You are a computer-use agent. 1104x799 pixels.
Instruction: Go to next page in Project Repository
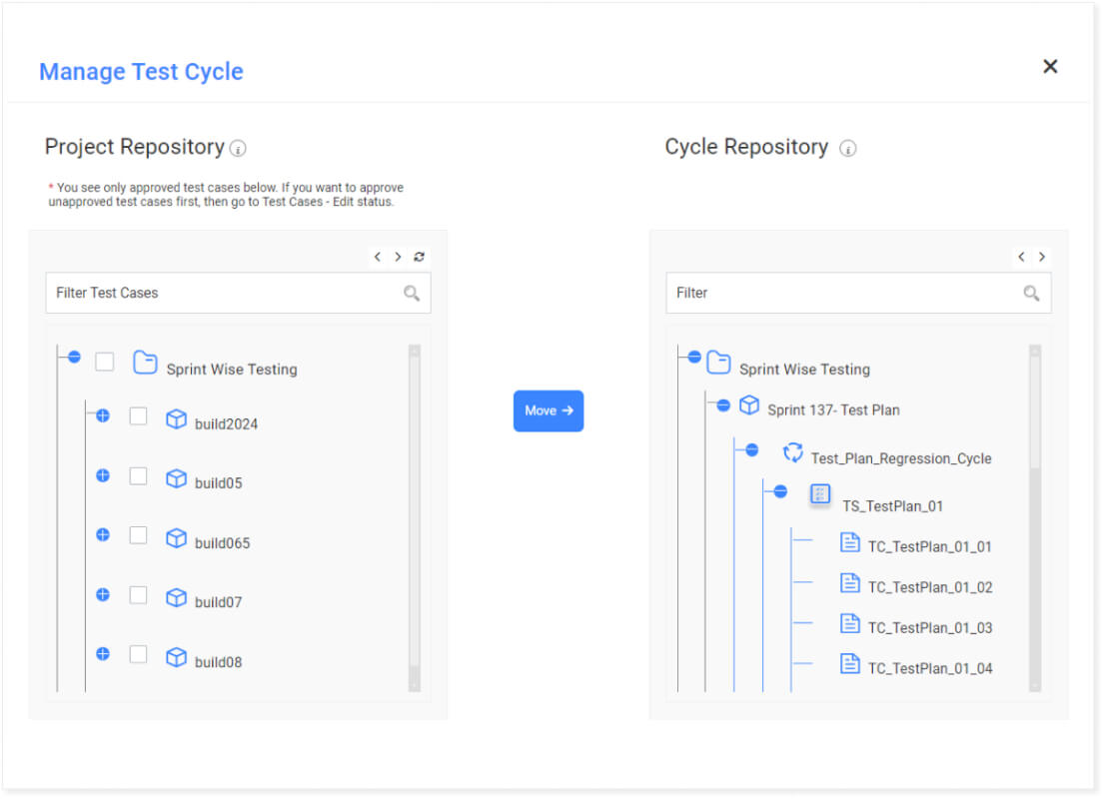tap(398, 257)
